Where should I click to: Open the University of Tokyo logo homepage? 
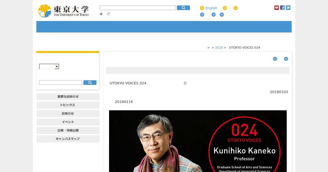pyautogui.click(x=63, y=11)
